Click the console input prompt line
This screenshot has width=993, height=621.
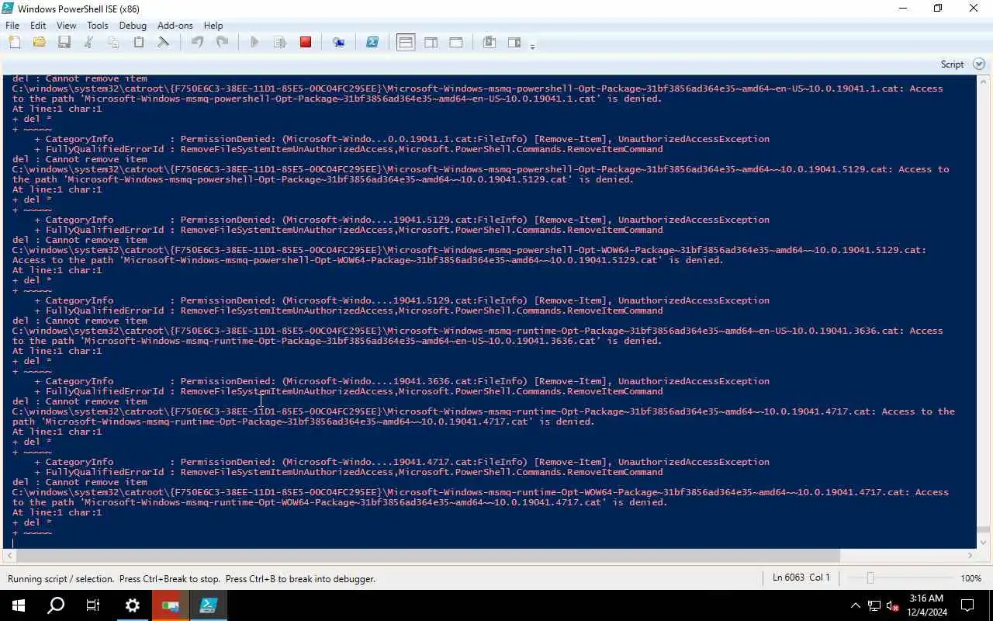coord(489,543)
